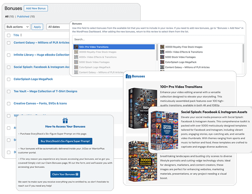Open the Bulk actions dropdown

click(x=17, y=27)
